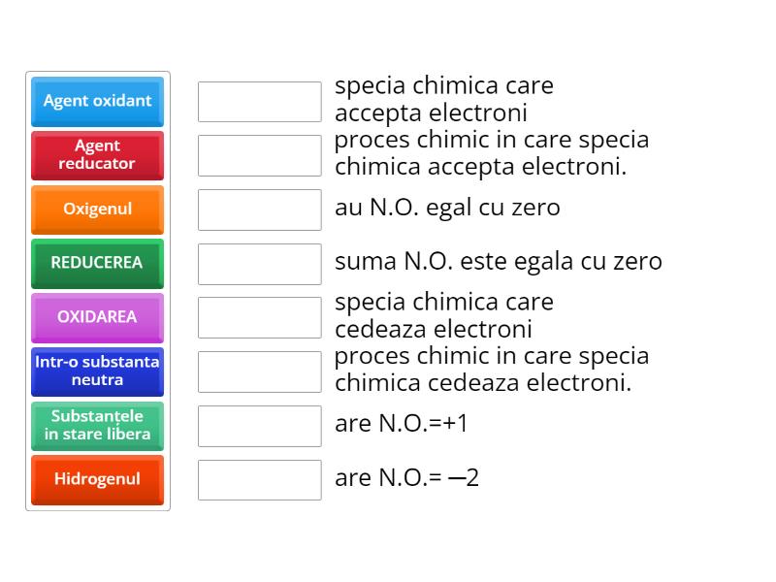Choose the Hidrogenul tile
776x582 pixels.
coord(98,480)
